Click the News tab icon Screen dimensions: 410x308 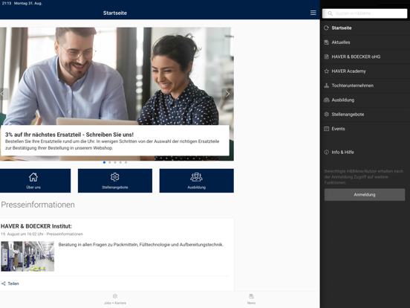[251, 296]
